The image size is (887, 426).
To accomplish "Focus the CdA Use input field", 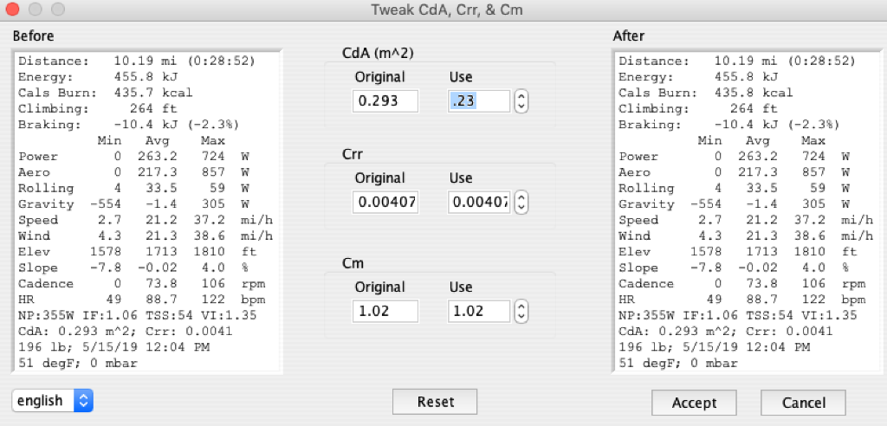I will coord(479,101).
